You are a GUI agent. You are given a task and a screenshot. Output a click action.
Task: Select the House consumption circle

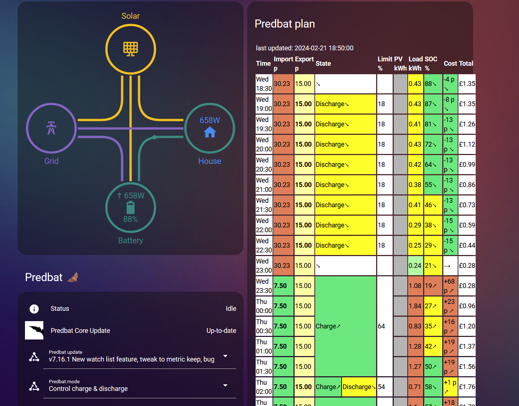(x=210, y=128)
